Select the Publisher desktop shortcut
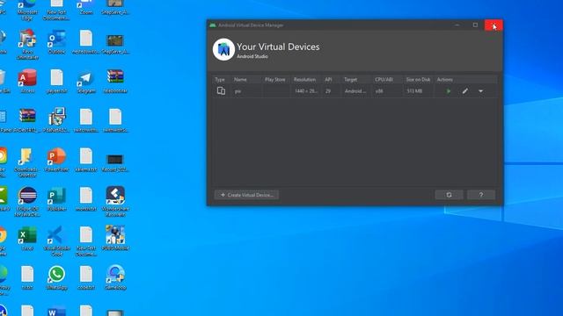This screenshot has width=563, height=316. click(56, 199)
